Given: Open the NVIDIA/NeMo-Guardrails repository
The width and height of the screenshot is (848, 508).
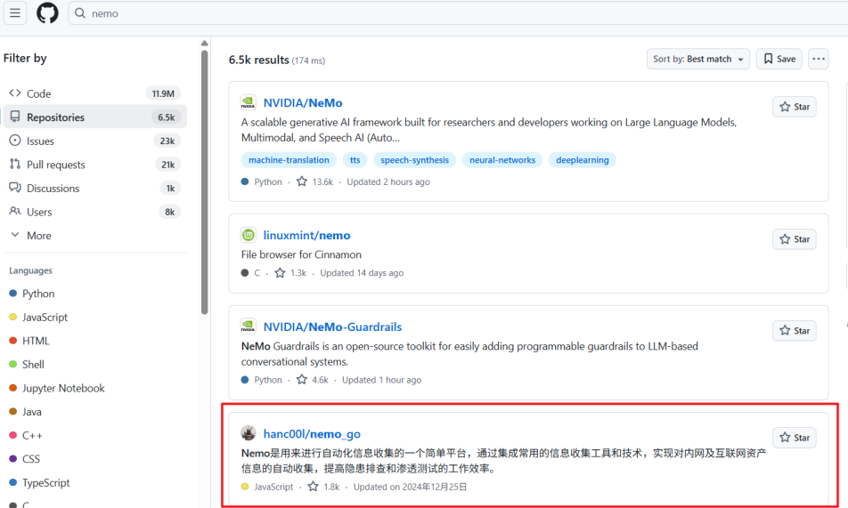Looking at the screenshot, I should (x=332, y=327).
